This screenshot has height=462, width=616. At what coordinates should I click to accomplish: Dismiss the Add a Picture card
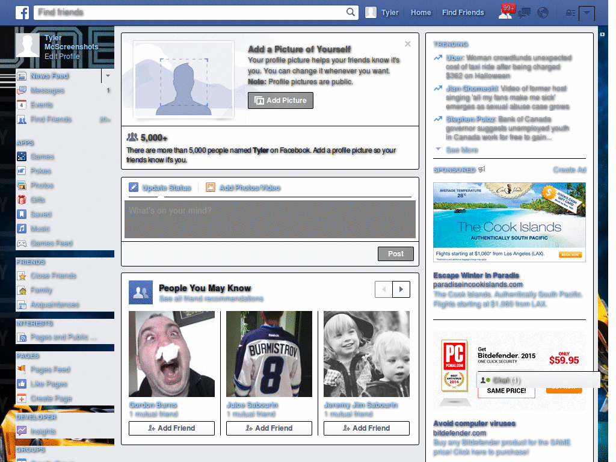pyautogui.click(x=408, y=44)
